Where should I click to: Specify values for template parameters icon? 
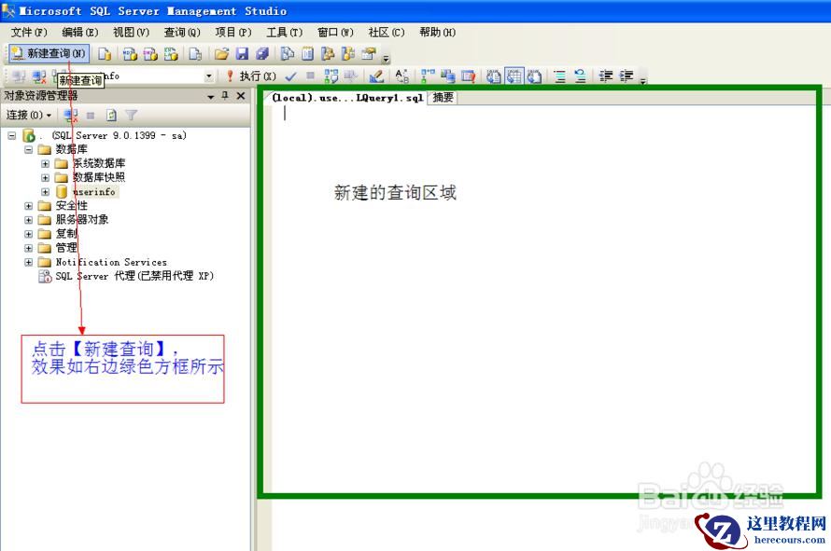coord(401,76)
